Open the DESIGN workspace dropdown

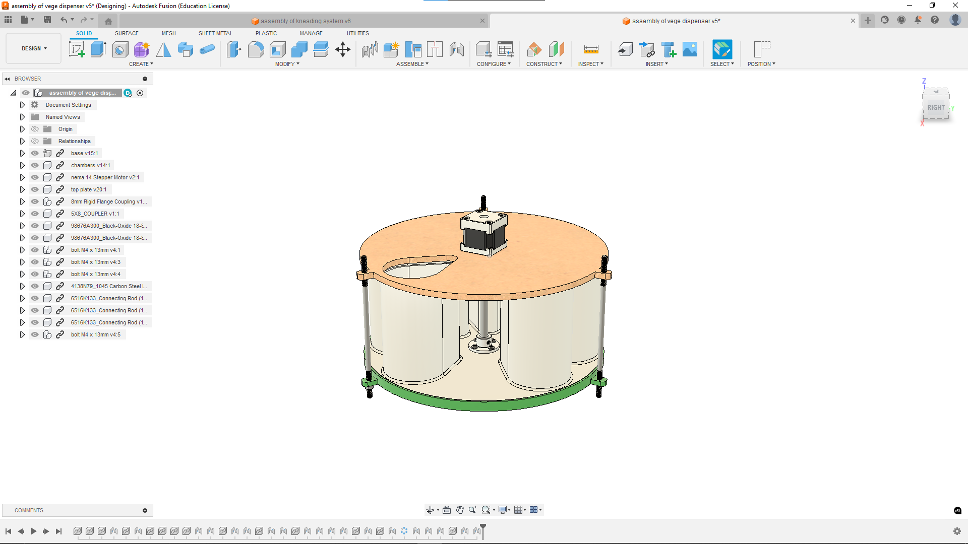[x=34, y=48]
